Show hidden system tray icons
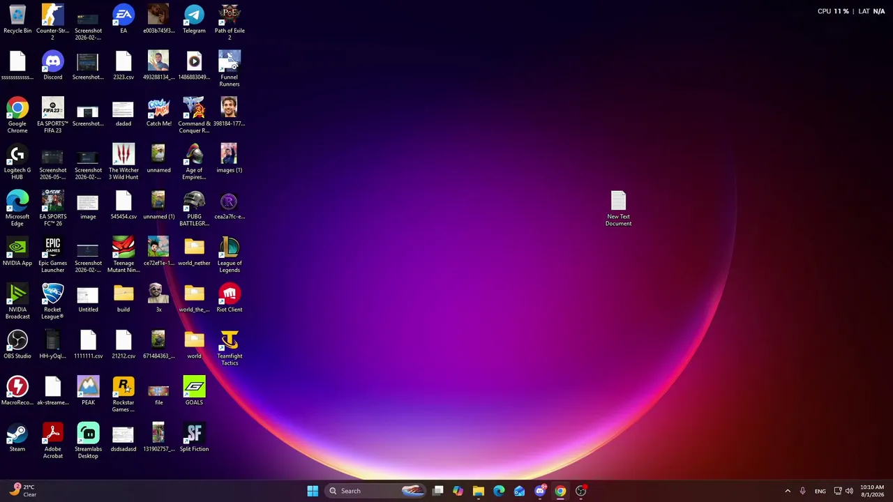Viewport: 893px width, 502px height. [788, 491]
